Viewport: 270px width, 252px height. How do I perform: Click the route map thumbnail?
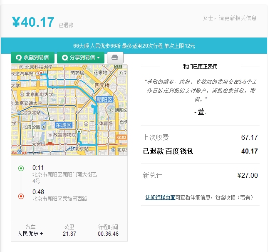69,110
